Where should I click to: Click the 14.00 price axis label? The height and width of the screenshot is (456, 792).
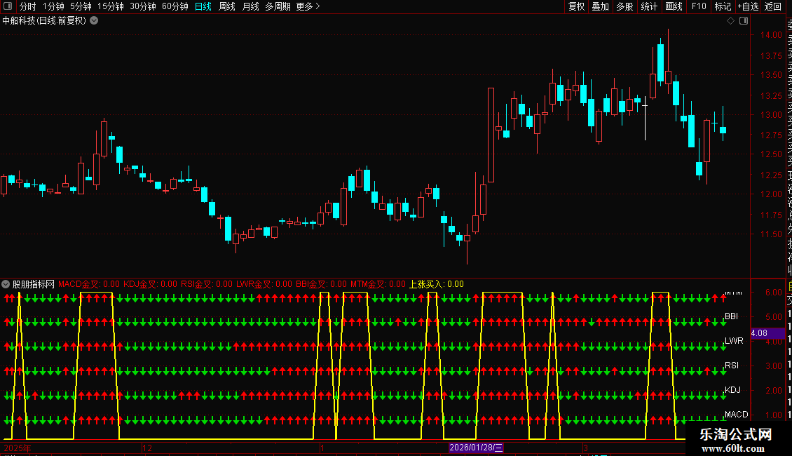(x=771, y=35)
